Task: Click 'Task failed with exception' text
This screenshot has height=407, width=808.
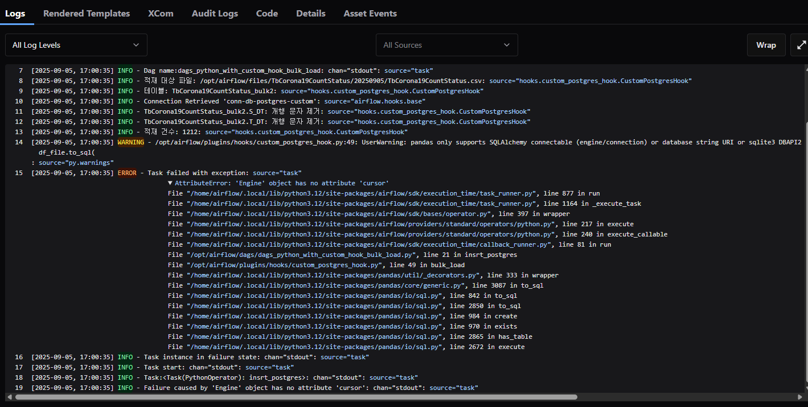Action: 197,173
